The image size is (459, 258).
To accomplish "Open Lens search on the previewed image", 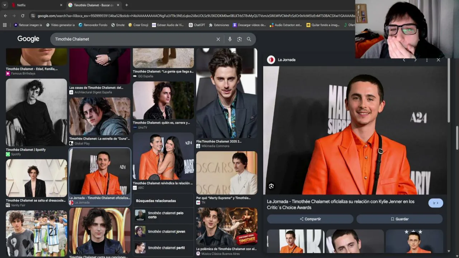I will click(271, 186).
